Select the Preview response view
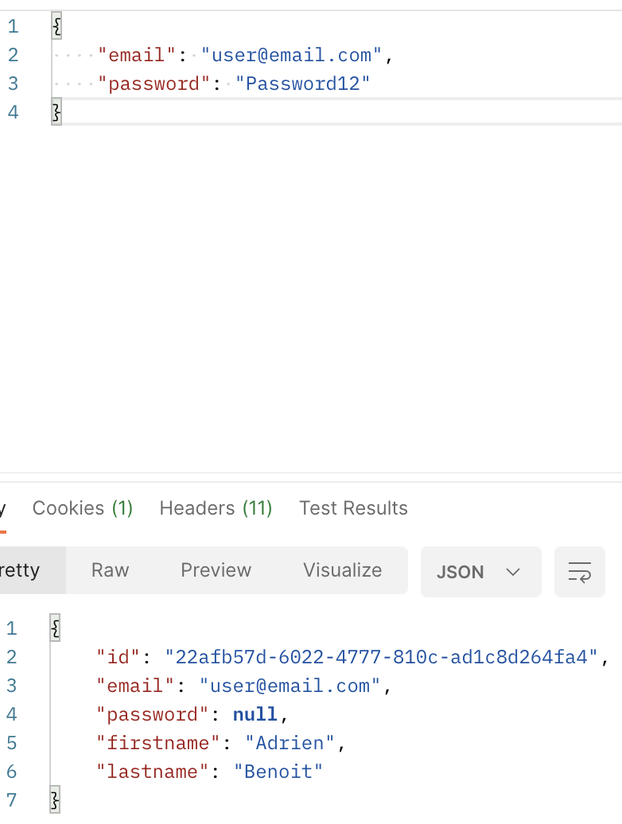The height and width of the screenshot is (824, 622). tap(216, 570)
